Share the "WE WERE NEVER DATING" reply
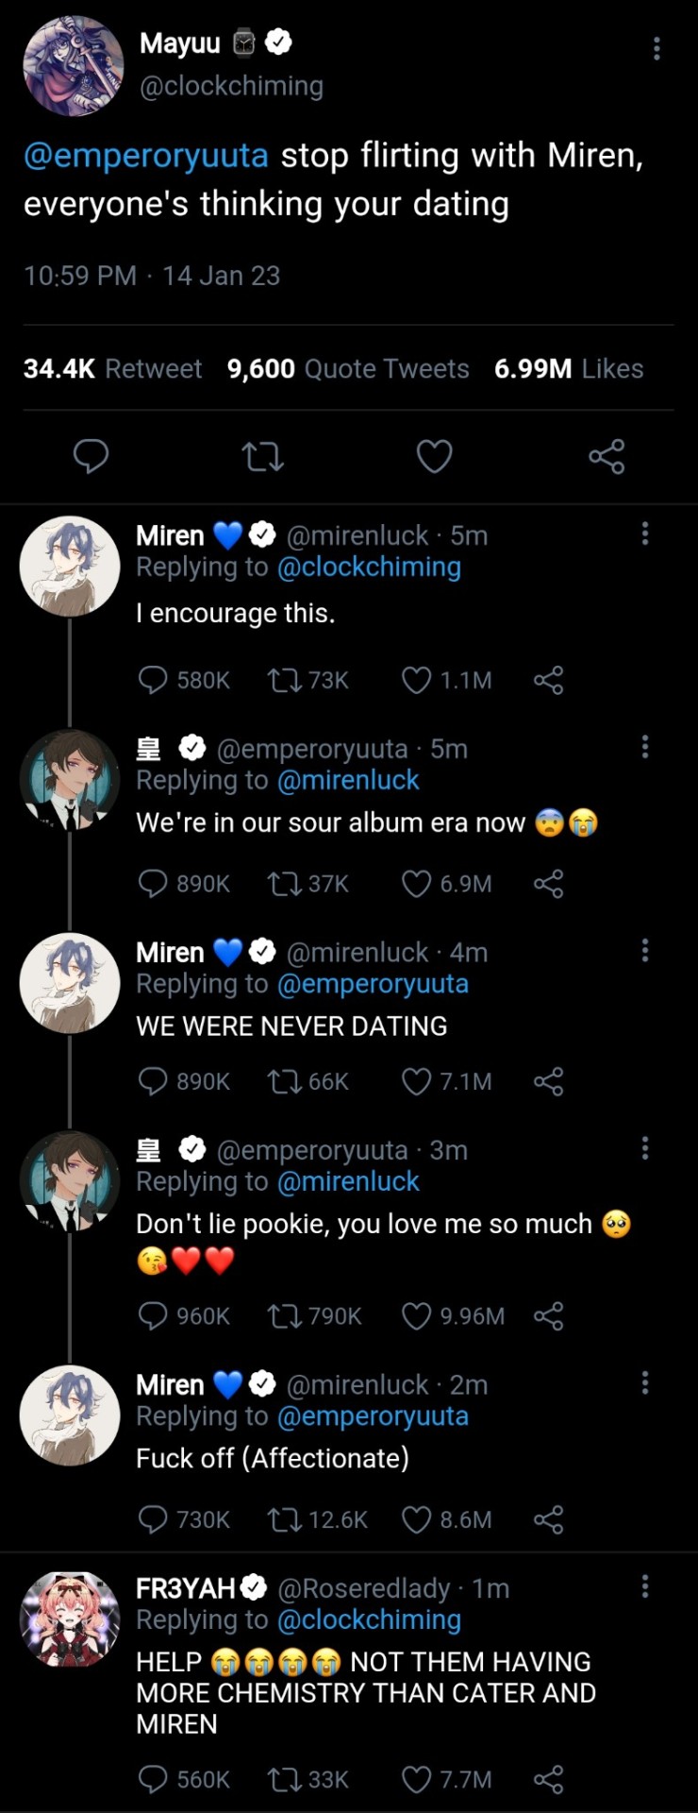698x1813 pixels. pos(548,1081)
